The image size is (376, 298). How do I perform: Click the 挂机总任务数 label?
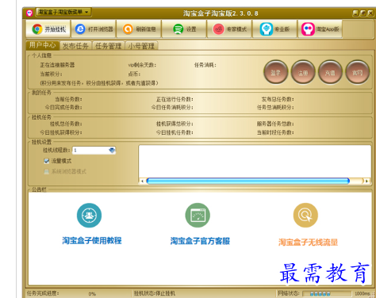[x=66, y=124]
